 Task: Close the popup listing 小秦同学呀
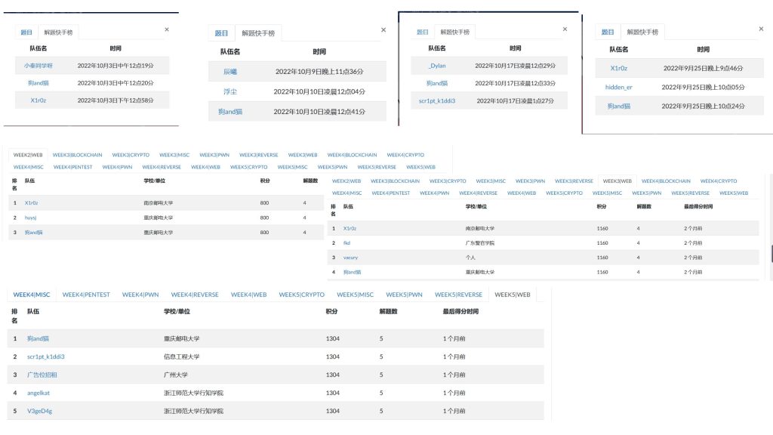click(x=167, y=29)
